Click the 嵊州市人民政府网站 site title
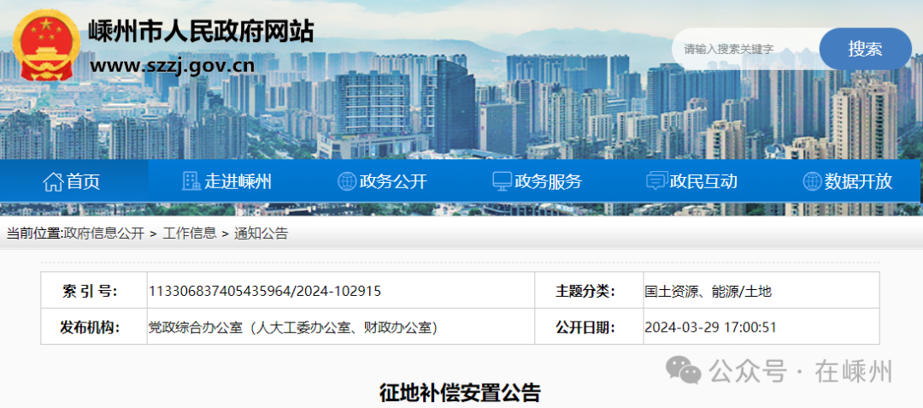 point(201,31)
